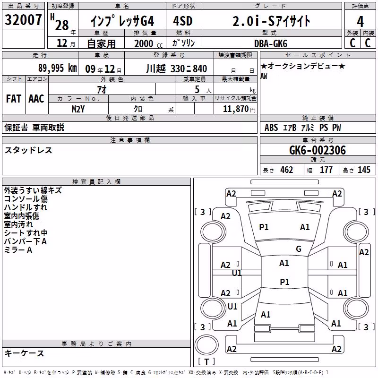Click the model code DBA-GK6

[x=271, y=43]
